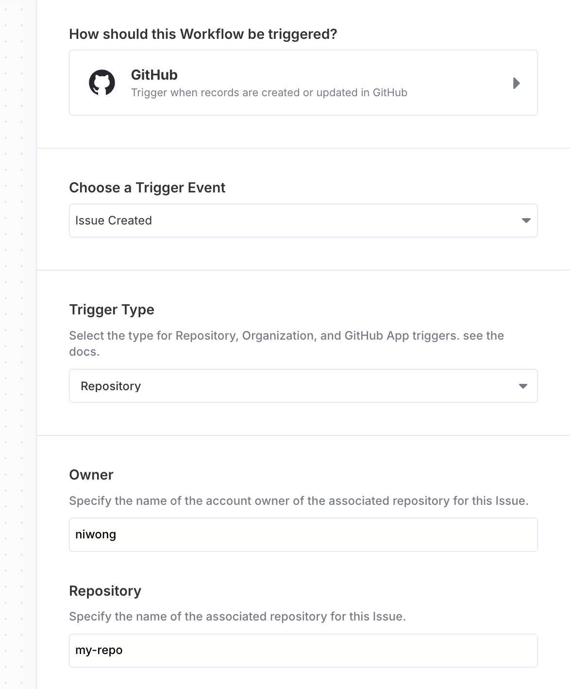Click the GitHub title on the trigger card

point(154,75)
